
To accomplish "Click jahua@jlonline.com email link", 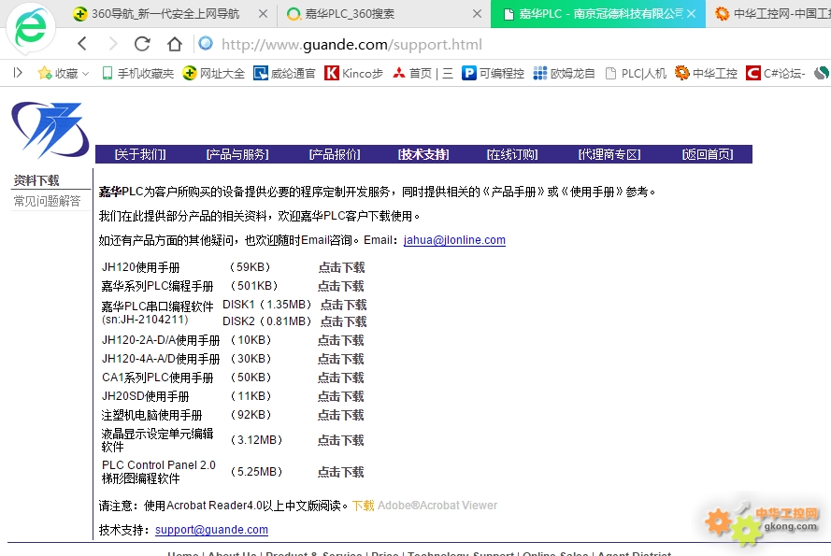I will tap(454, 240).
